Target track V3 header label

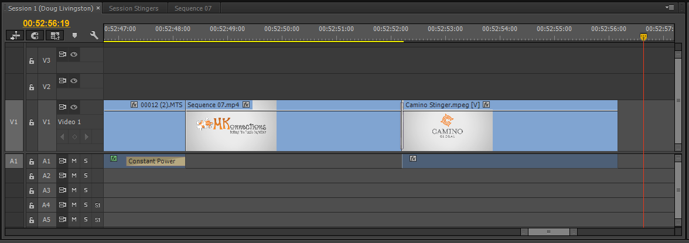pyautogui.click(x=47, y=61)
